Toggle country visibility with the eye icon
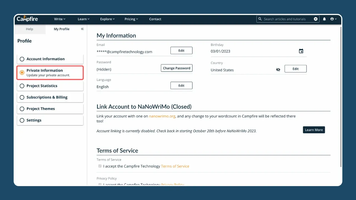This screenshot has width=356, height=200. pos(278,69)
